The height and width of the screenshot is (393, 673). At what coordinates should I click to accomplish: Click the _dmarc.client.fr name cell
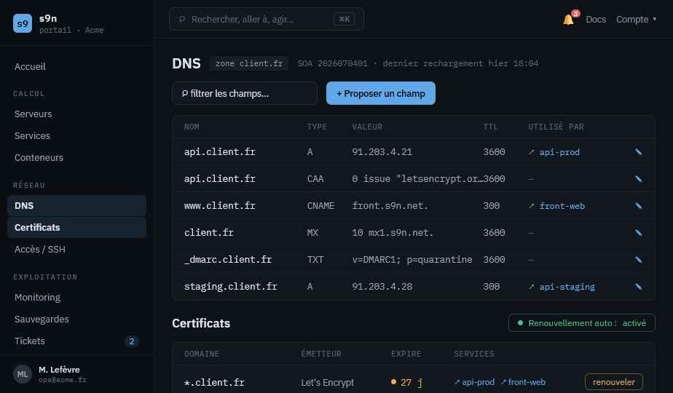pyautogui.click(x=228, y=260)
